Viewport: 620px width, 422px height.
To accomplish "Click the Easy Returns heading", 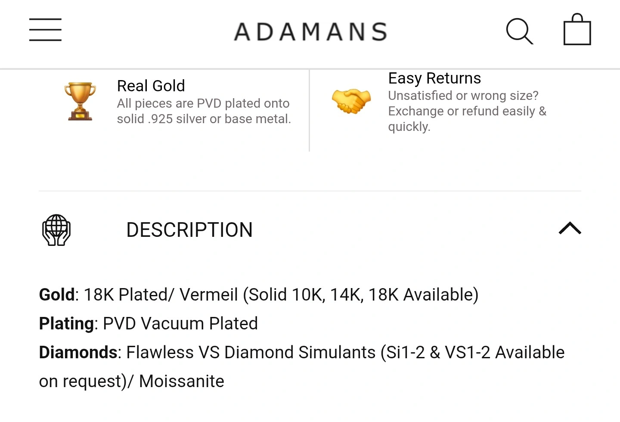I will tap(434, 78).
